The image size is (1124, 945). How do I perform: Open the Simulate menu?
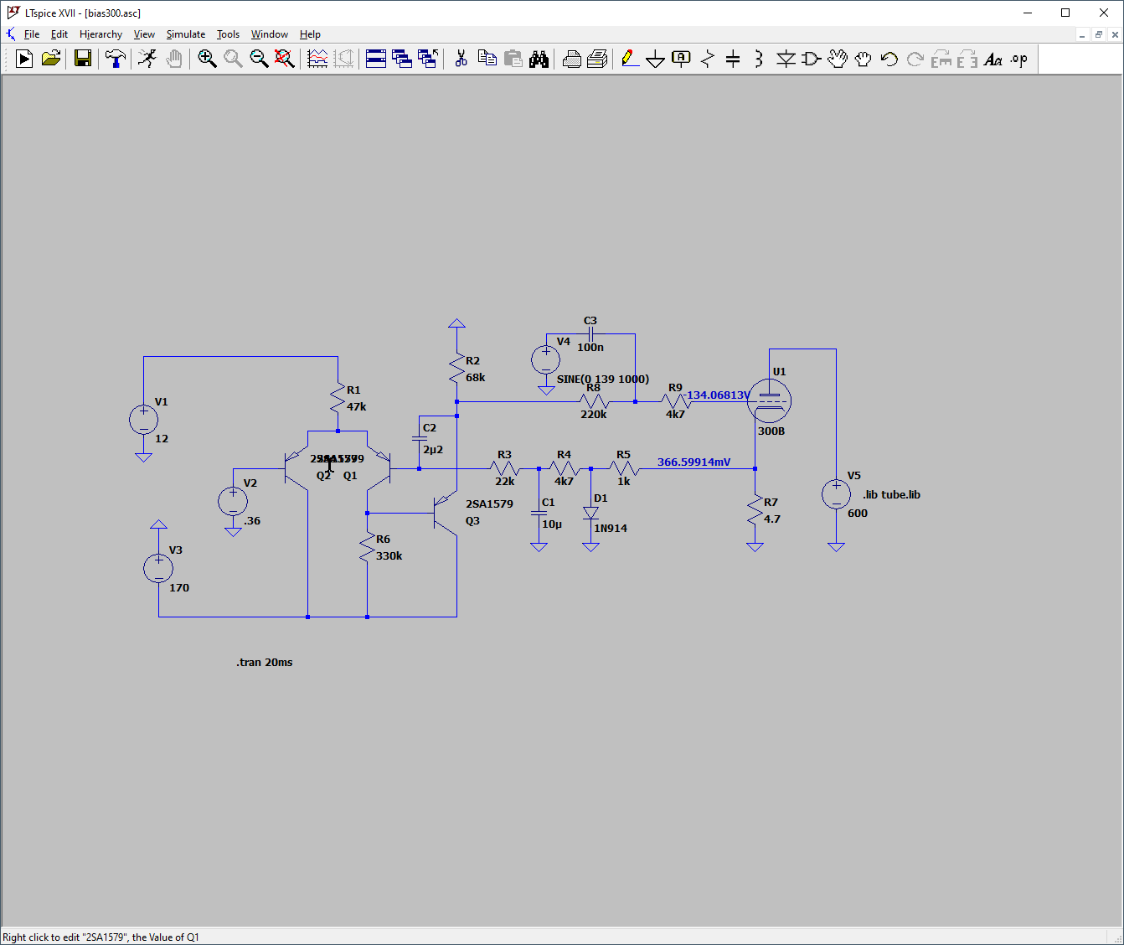(186, 34)
